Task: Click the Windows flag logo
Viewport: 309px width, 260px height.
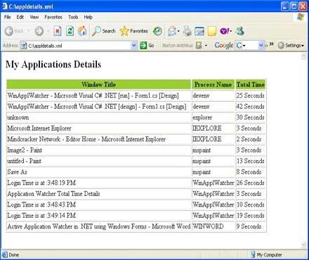Action: click(301, 17)
